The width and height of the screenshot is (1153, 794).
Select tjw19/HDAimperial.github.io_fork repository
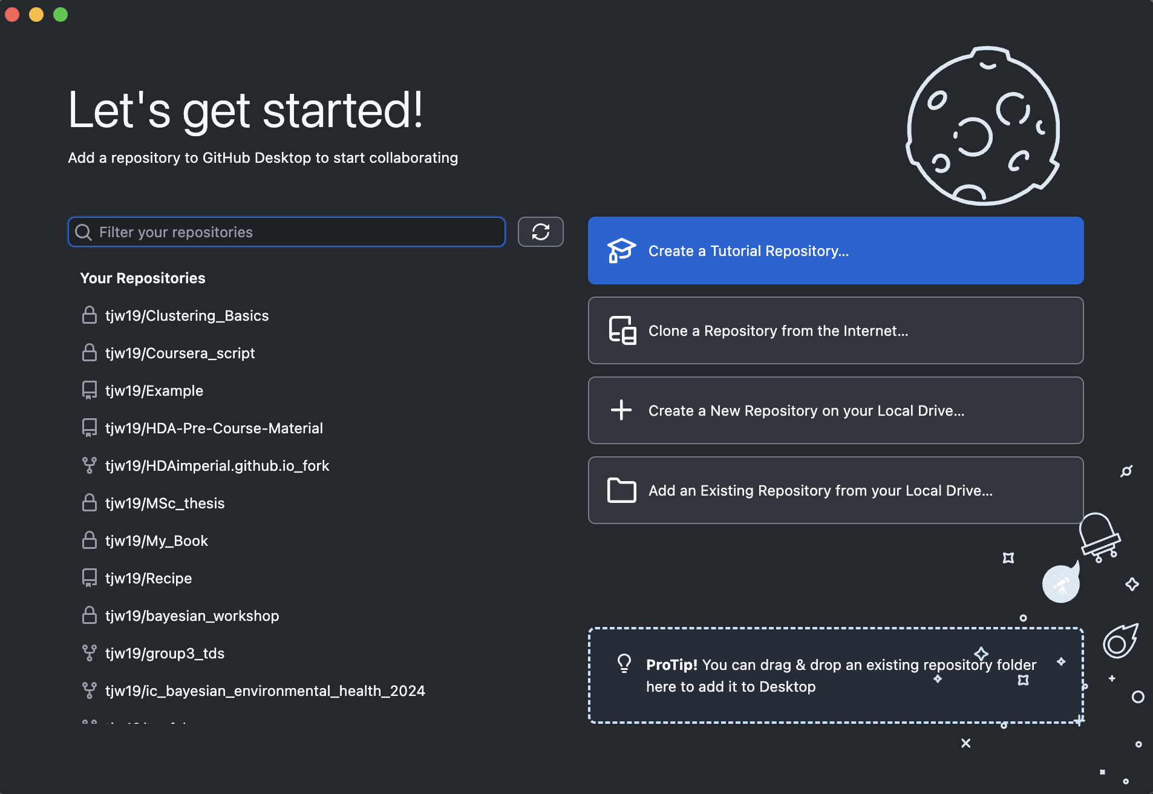tap(316, 465)
